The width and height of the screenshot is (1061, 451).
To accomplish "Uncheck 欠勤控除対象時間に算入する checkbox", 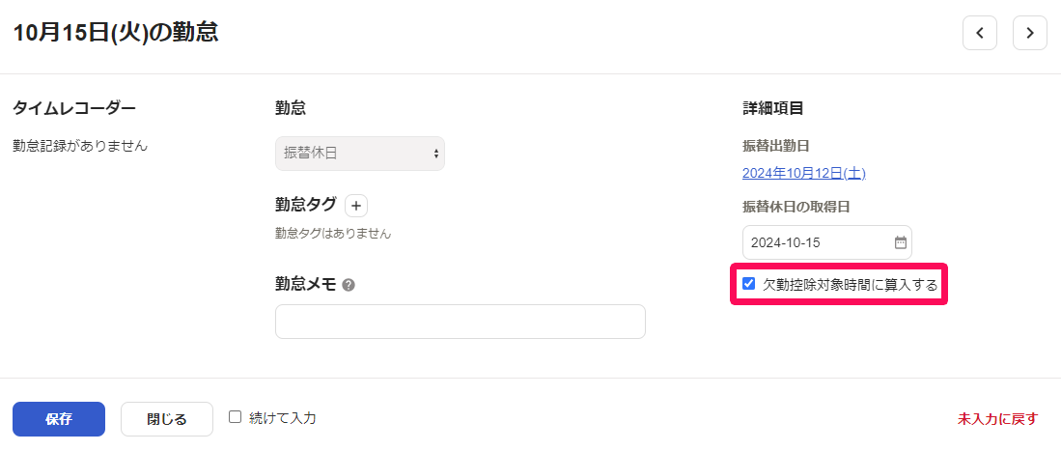I will pyautogui.click(x=748, y=284).
